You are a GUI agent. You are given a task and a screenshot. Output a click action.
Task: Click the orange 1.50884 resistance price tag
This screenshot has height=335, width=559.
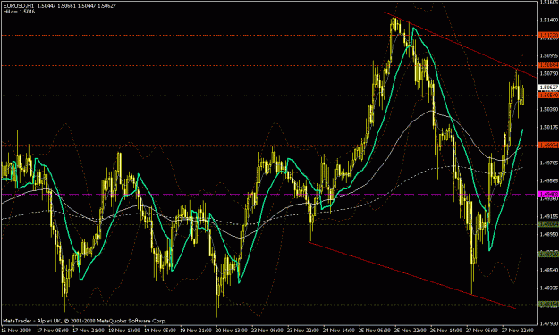click(x=548, y=65)
